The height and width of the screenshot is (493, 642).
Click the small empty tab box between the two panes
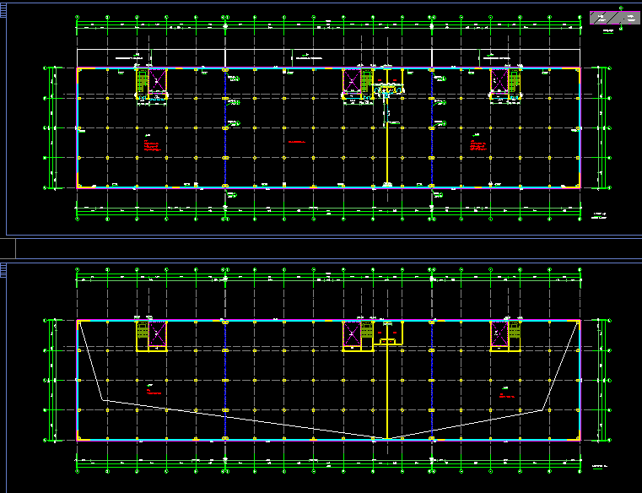(x=8, y=248)
